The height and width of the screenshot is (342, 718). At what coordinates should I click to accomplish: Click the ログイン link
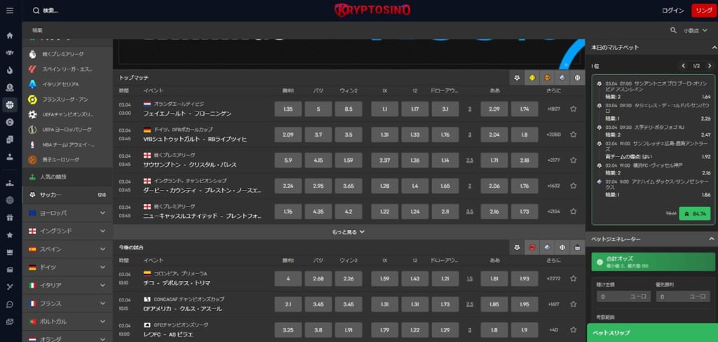(x=672, y=11)
